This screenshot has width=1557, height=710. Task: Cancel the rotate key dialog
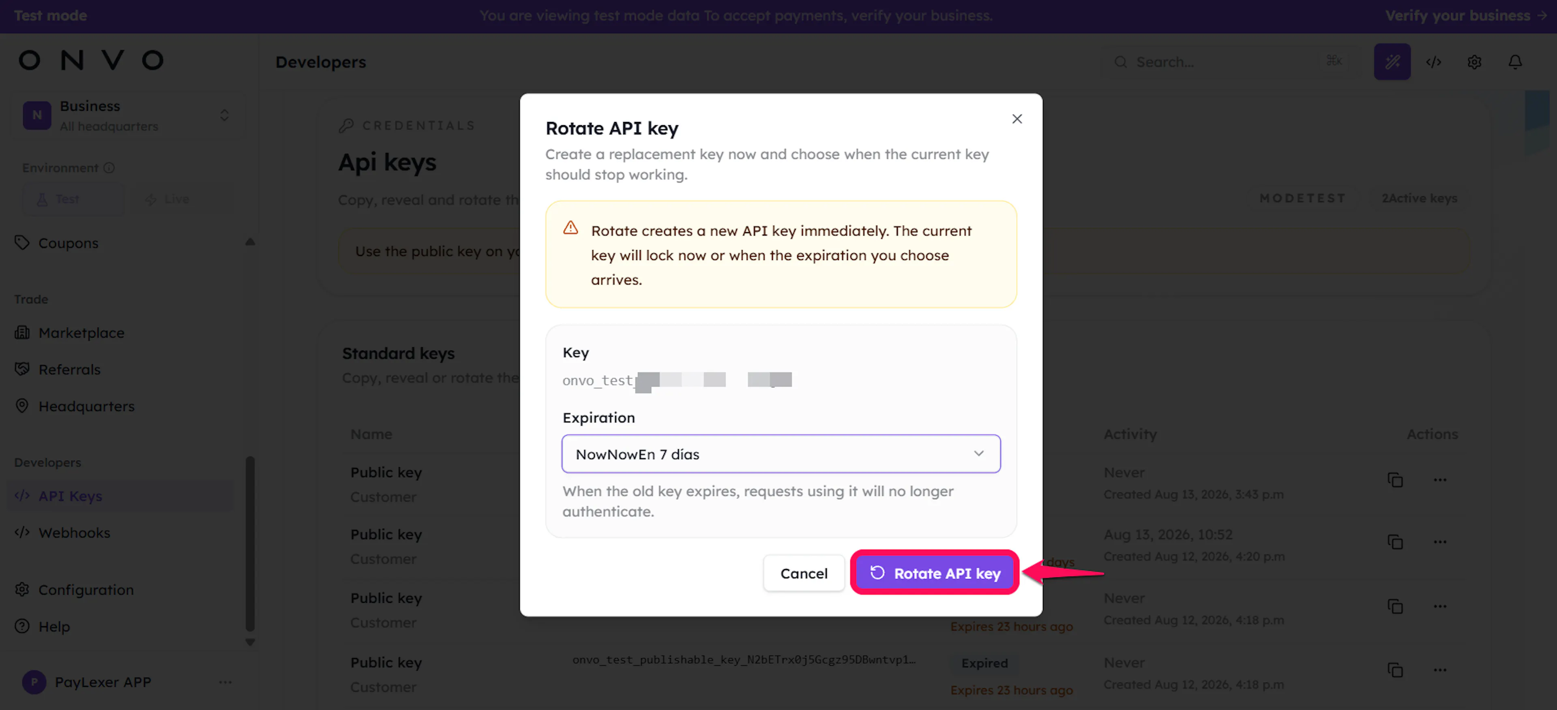804,573
